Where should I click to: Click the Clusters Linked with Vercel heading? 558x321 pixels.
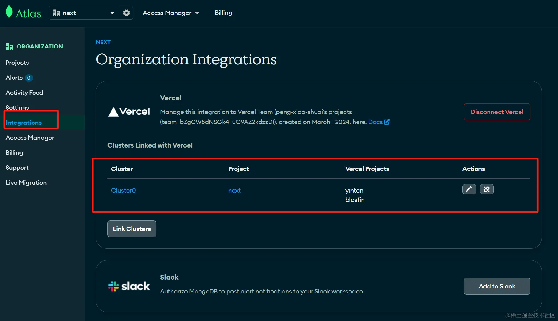pyautogui.click(x=150, y=145)
